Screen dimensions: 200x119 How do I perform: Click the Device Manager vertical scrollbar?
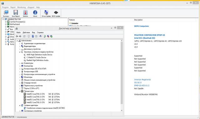[x=122, y=73]
